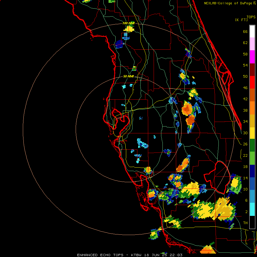
Task: Select the white legend swatch
Action: click(x=252, y=31)
